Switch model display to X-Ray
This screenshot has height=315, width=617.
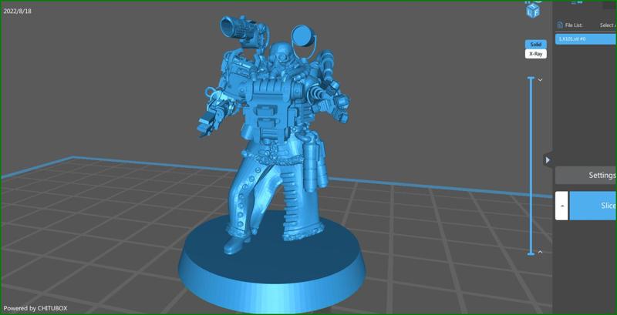535,54
